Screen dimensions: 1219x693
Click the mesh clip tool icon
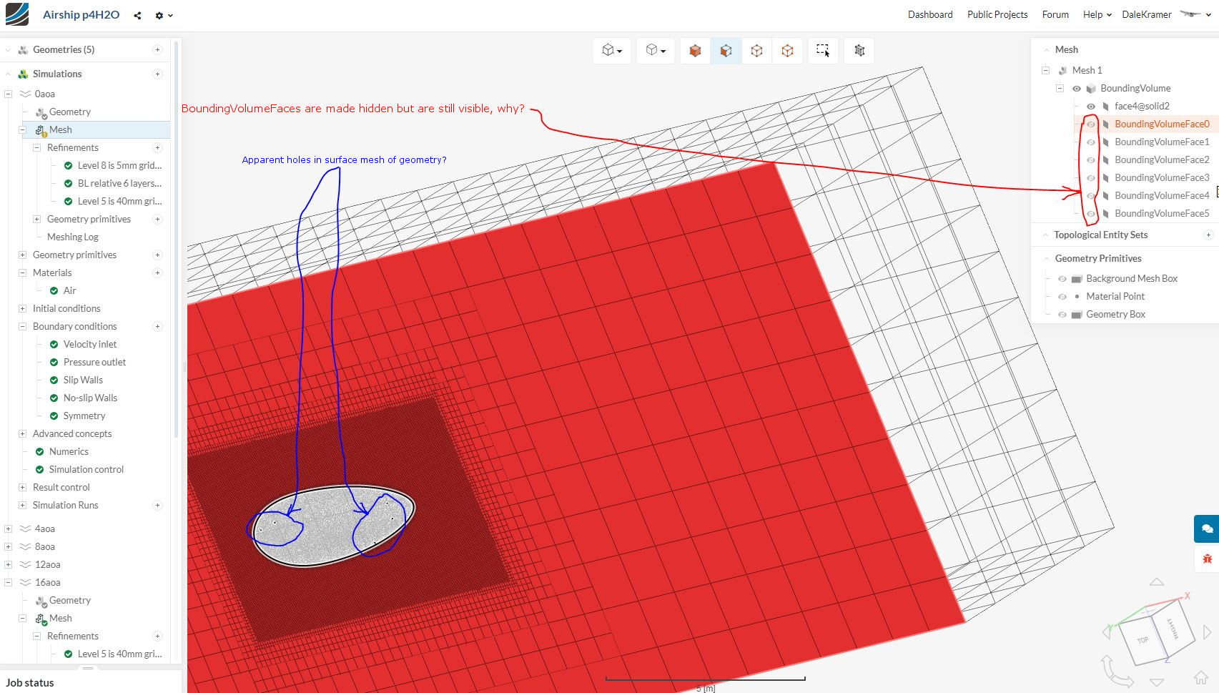point(859,50)
